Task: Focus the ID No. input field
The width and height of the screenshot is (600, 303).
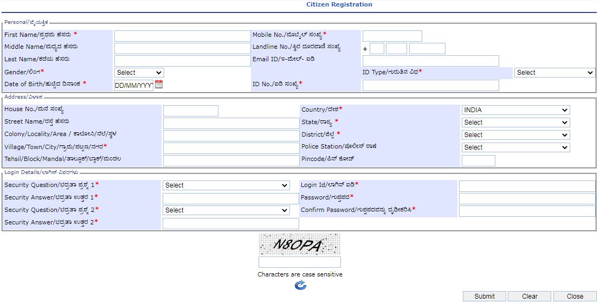Action: pos(430,85)
